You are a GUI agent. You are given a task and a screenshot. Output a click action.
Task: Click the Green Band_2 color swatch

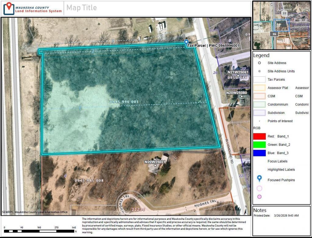259,145
